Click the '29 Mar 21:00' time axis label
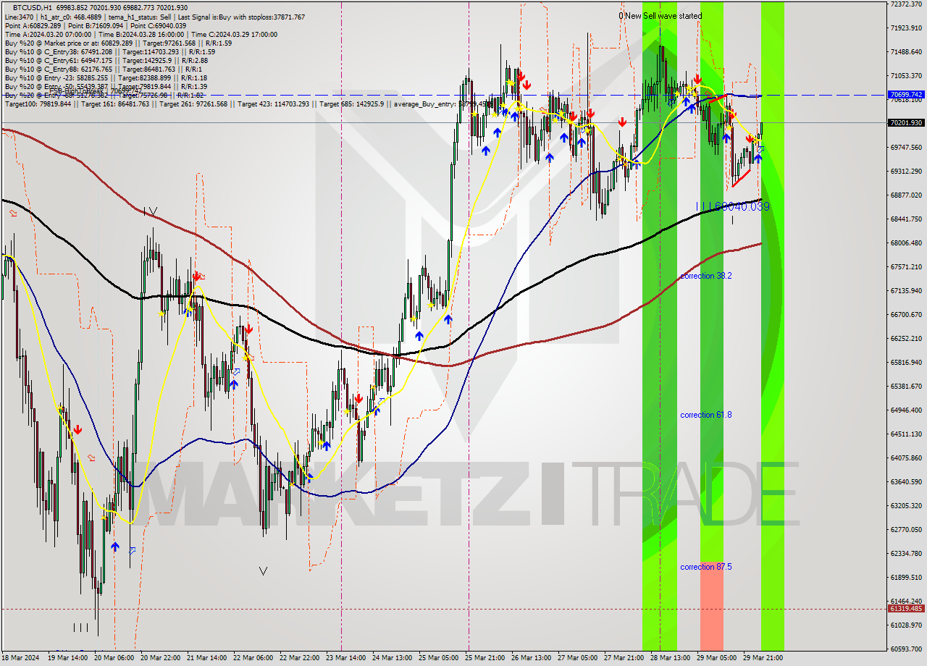Screen dimensions: 927x666 click(763, 658)
